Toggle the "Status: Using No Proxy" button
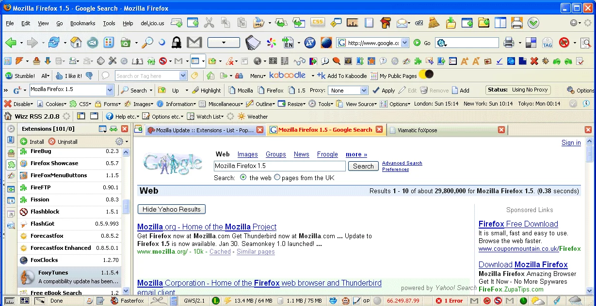 pyautogui.click(x=518, y=90)
